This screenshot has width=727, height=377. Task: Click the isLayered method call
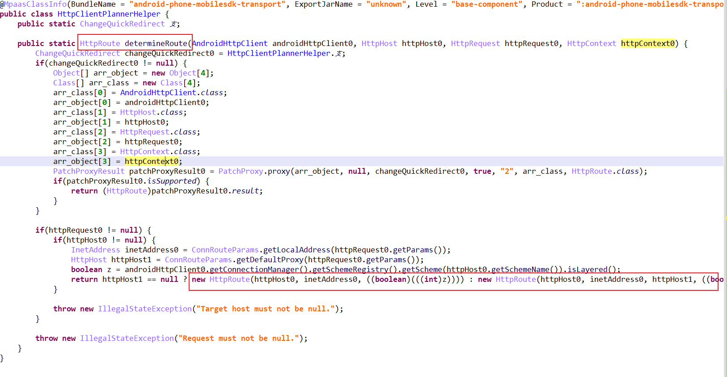(587, 269)
